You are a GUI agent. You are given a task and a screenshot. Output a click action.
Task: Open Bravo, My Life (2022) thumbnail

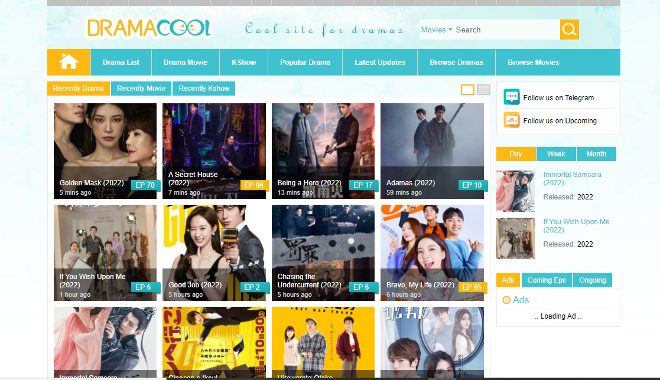pos(432,253)
